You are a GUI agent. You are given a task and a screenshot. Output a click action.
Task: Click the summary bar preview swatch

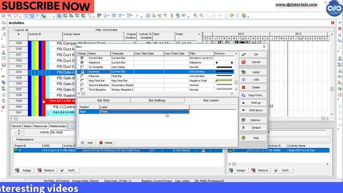click(224, 72)
